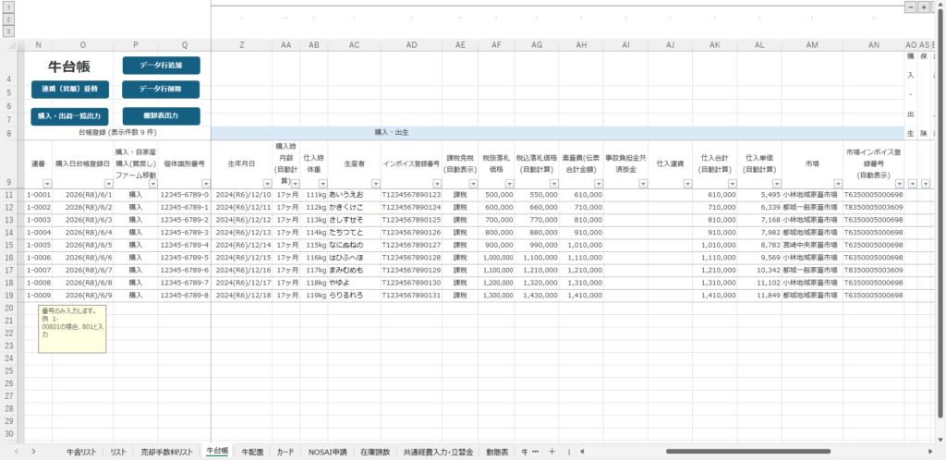Switch to the 牛配置 sheet tab
Image resolution: width=946 pixels, height=460 pixels.
click(252, 452)
